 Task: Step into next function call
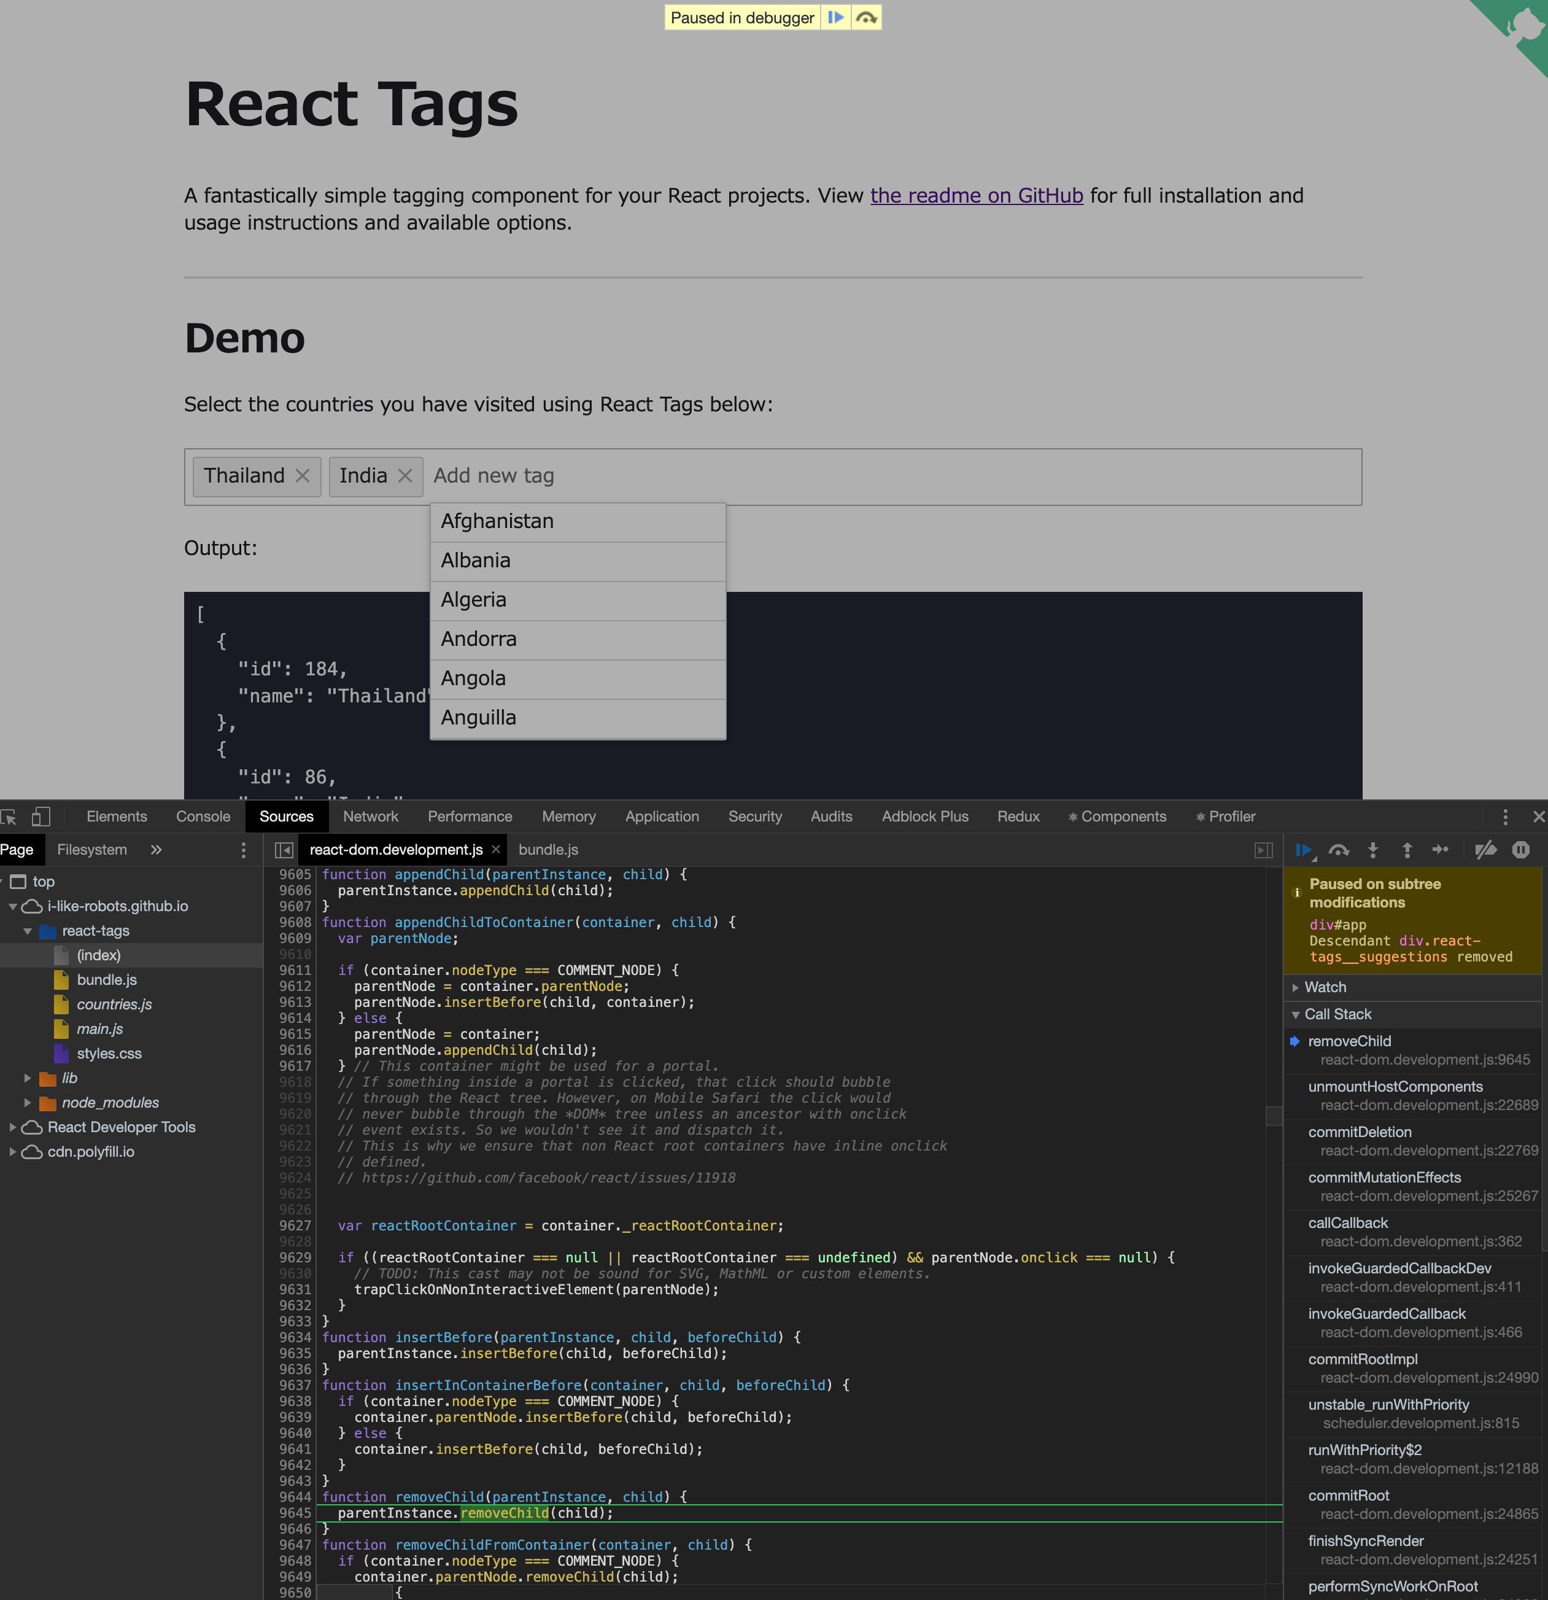(x=1372, y=850)
